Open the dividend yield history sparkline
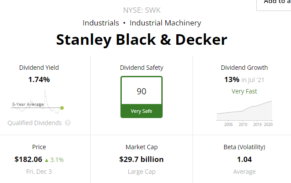291x183 pixels. coord(37,102)
